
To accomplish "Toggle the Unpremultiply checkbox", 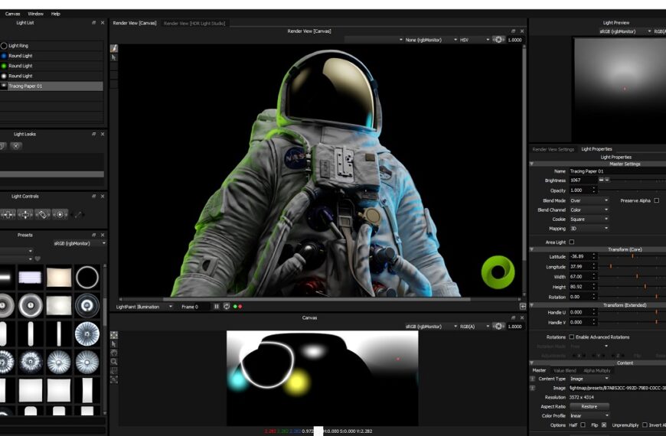I will point(645,425).
